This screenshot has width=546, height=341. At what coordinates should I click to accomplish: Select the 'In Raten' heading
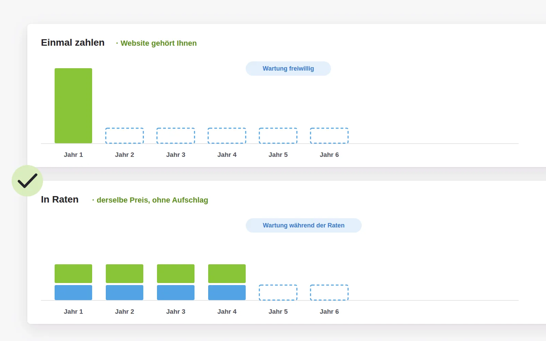click(60, 199)
